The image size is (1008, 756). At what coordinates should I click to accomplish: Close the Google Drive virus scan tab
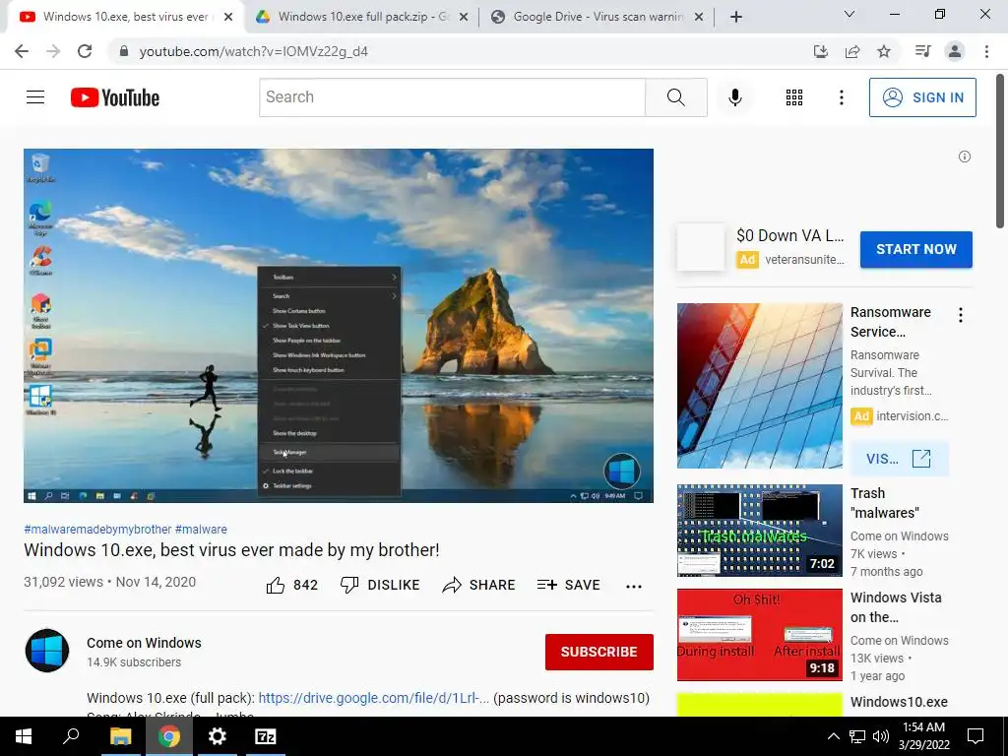[x=699, y=17]
